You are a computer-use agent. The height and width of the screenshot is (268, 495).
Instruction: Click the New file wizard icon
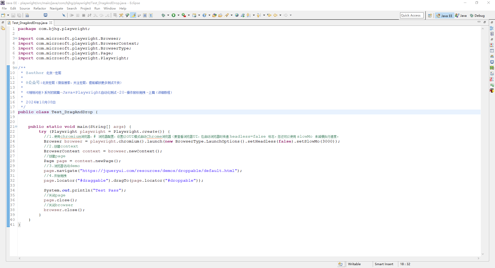click(x=3, y=15)
